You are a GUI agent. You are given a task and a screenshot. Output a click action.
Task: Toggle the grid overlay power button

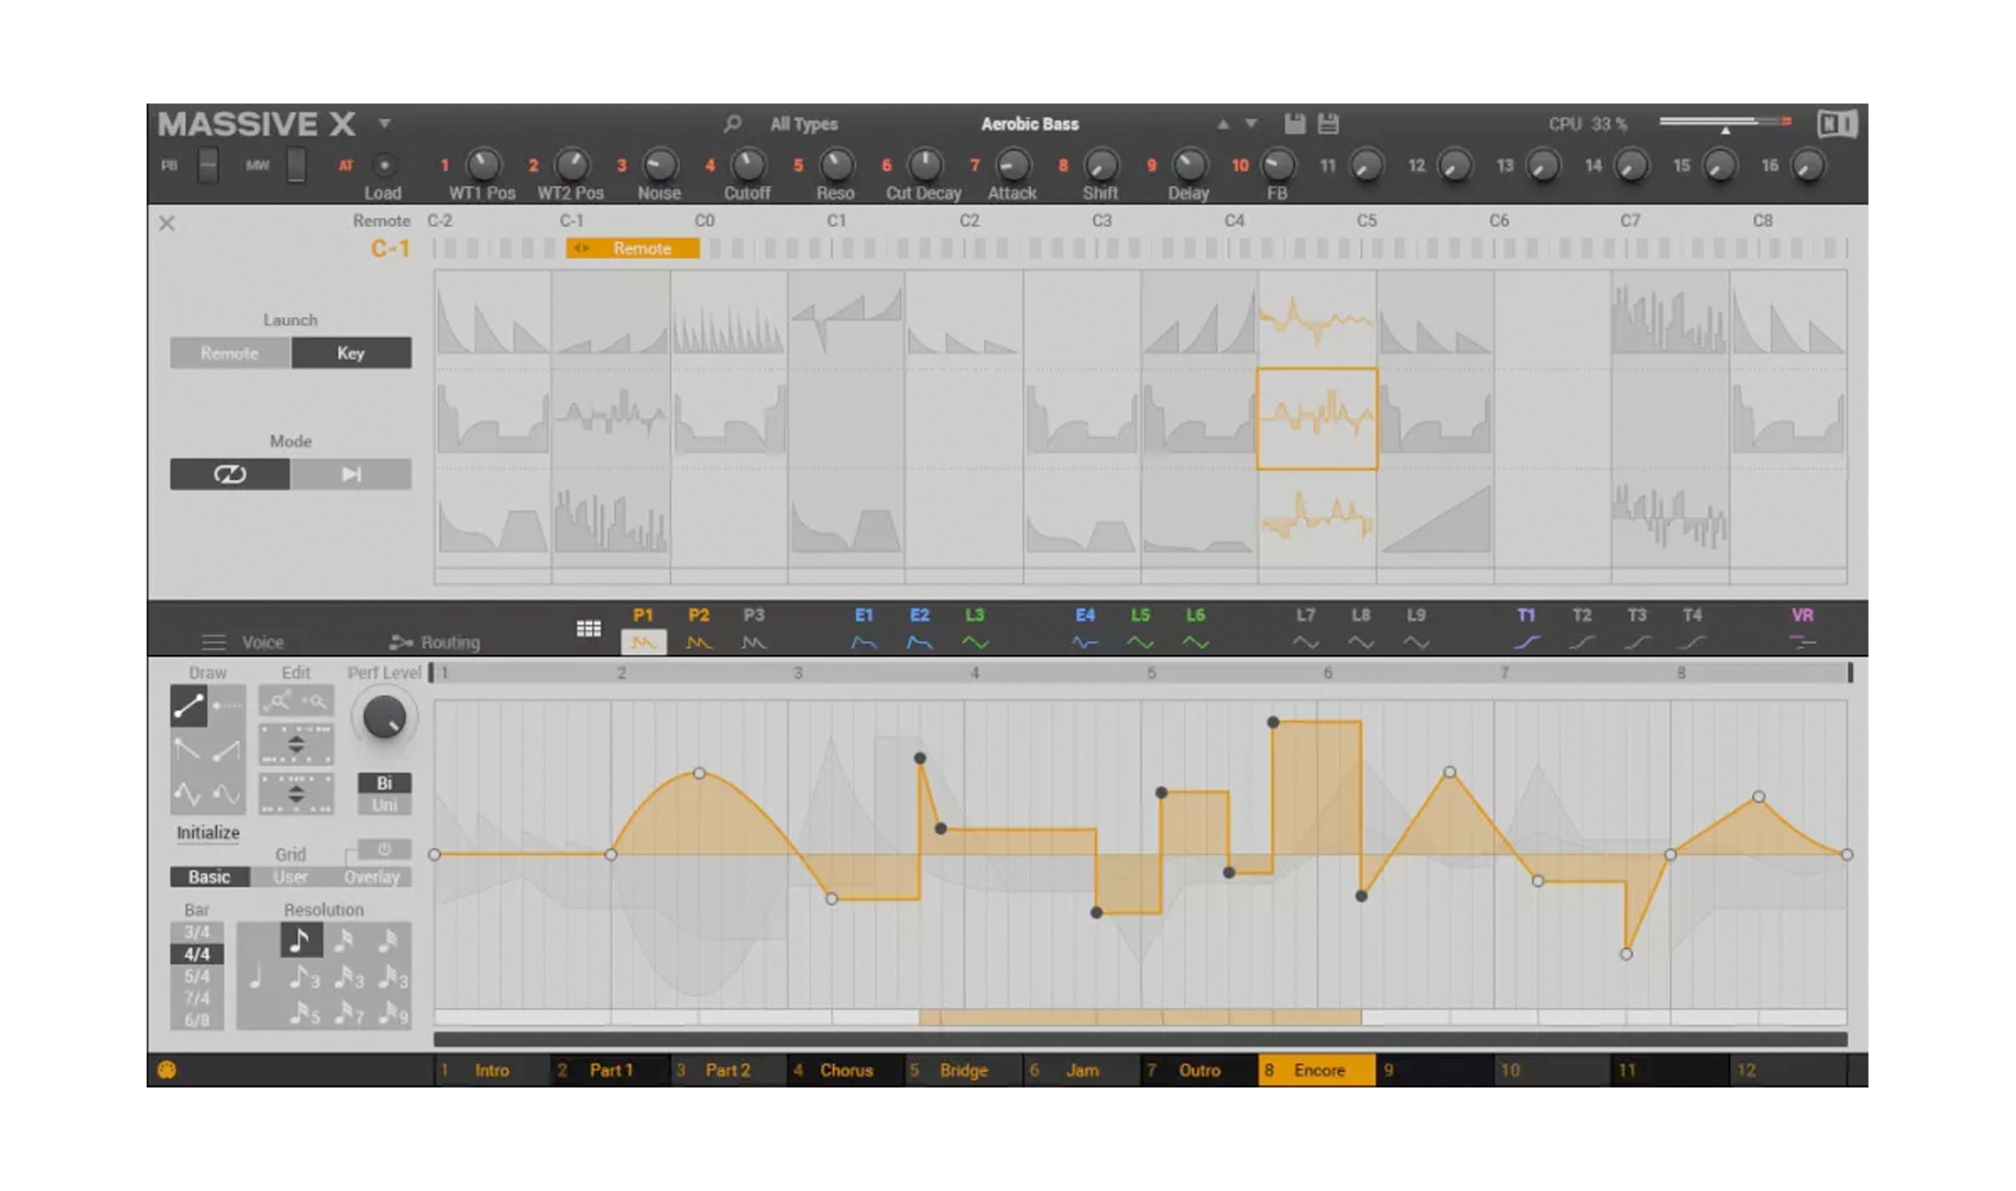384,849
